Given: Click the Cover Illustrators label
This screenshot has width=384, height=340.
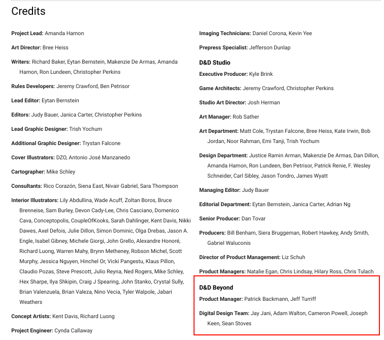Looking at the screenshot, I should tap(32, 157).
